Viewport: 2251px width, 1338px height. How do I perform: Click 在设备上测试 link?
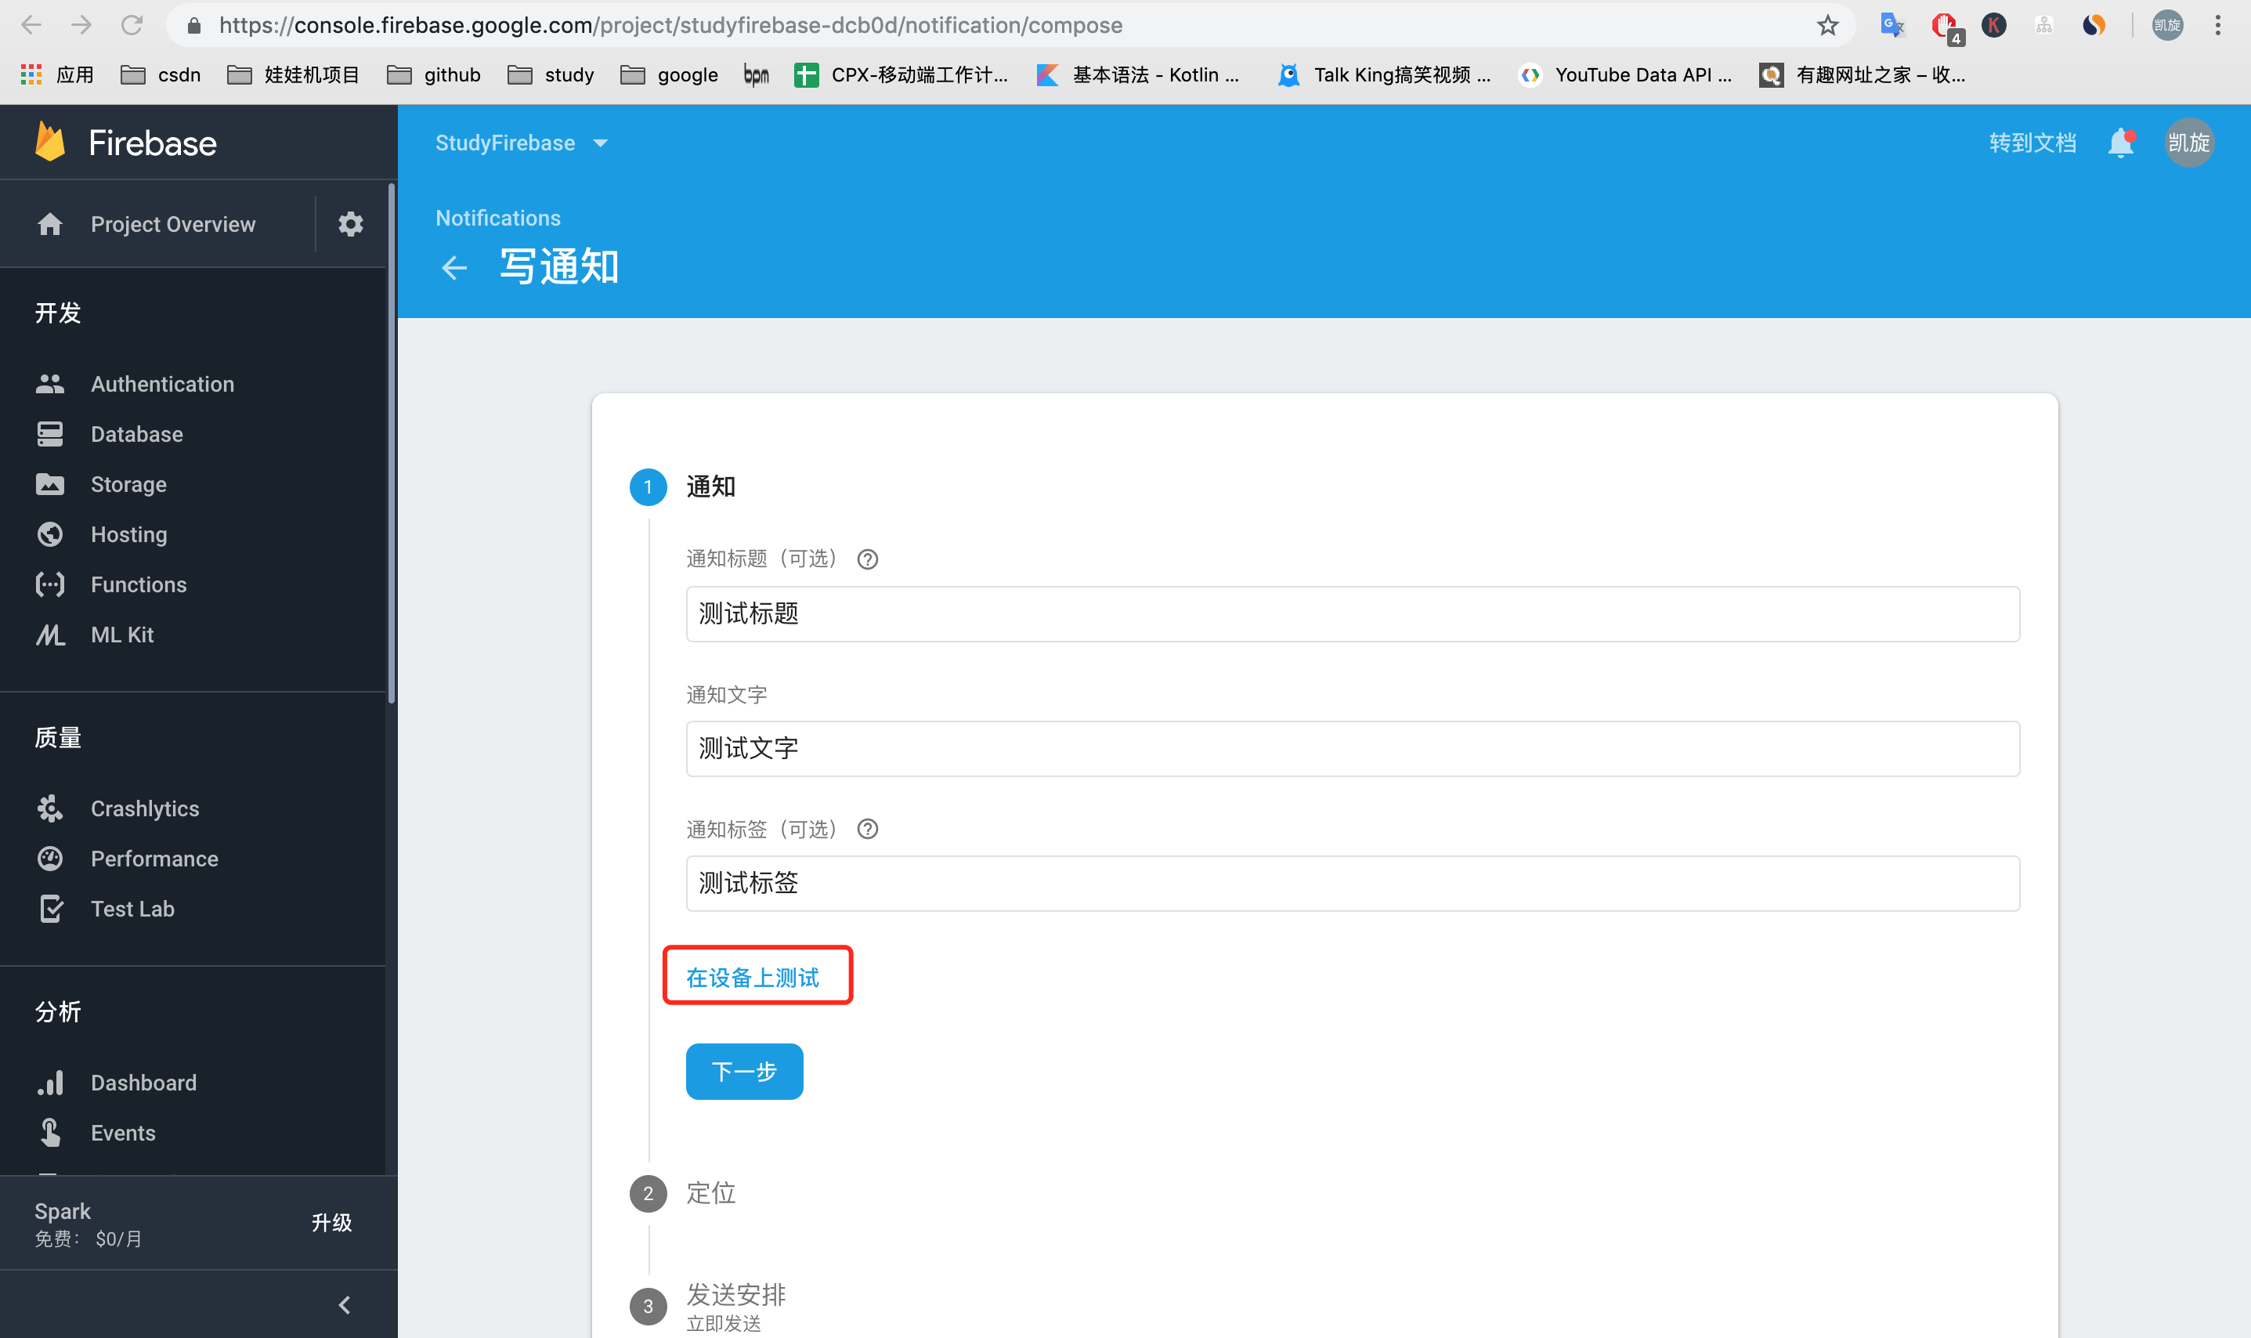tap(756, 976)
